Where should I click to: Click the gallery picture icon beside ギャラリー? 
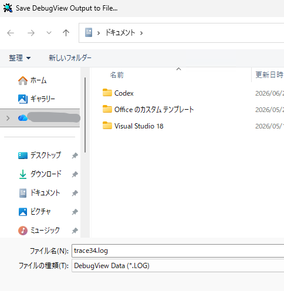coord(23,99)
